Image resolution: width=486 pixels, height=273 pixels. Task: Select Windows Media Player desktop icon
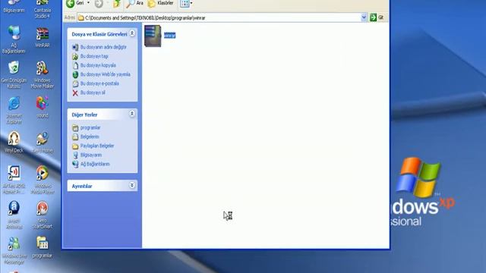pyautogui.click(x=43, y=179)
